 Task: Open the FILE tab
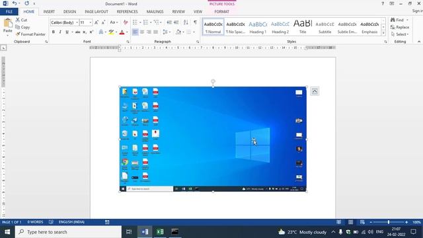9,12
